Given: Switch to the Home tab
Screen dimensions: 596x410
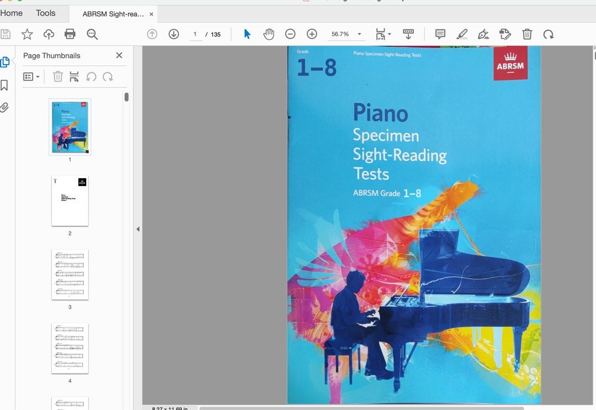Looking at the screenshot, I should [x=12, y=13].
